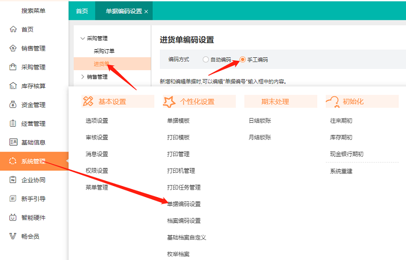Click the 初始化 cloud icon
The width and height of the screenshot is (406, 260).
pyautogui.click(x=333, y=102)
